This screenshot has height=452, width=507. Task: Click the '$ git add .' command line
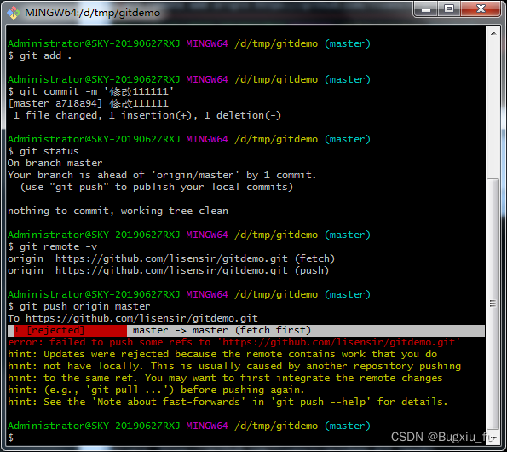tap(39, 55)
